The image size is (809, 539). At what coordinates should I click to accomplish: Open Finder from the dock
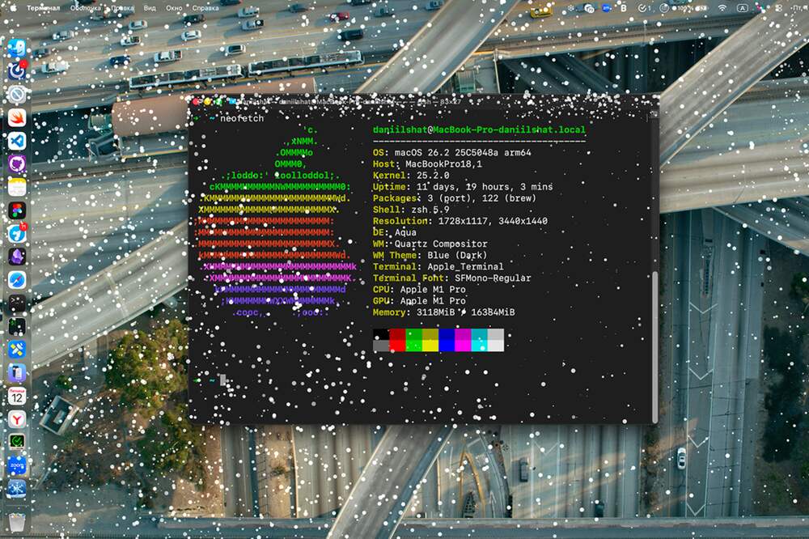pos(17,48)
